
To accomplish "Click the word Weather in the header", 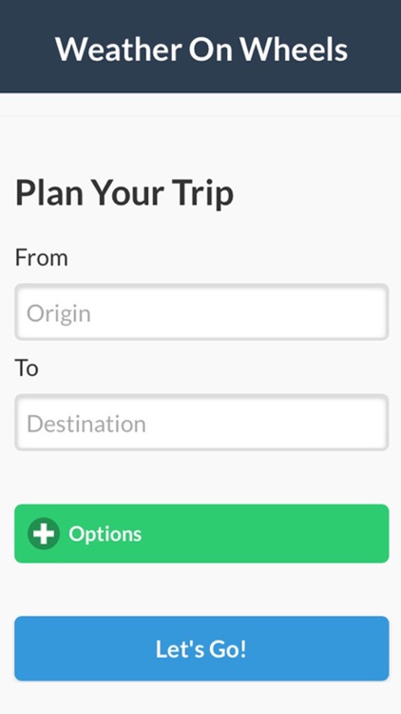I will coord(119,49).
